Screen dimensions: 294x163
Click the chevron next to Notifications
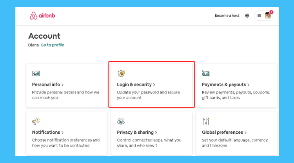click(x=62, y=133)
